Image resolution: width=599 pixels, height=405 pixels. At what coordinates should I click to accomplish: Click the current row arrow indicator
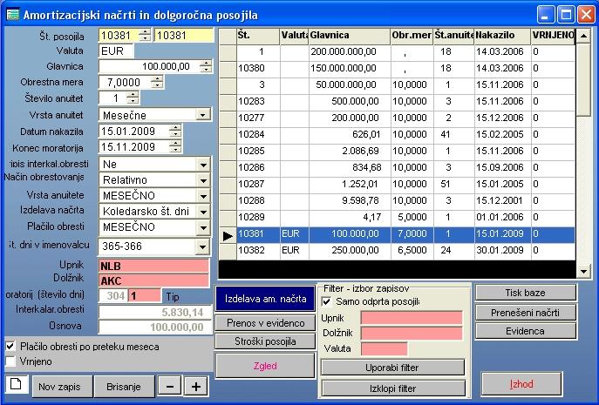pos(226,235)
